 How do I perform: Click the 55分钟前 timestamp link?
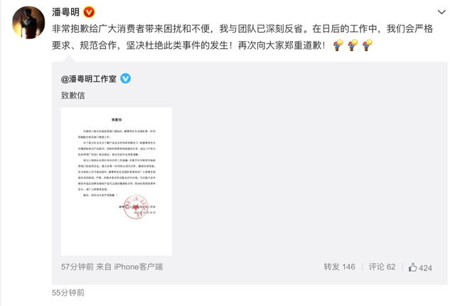tap(68, 293)
